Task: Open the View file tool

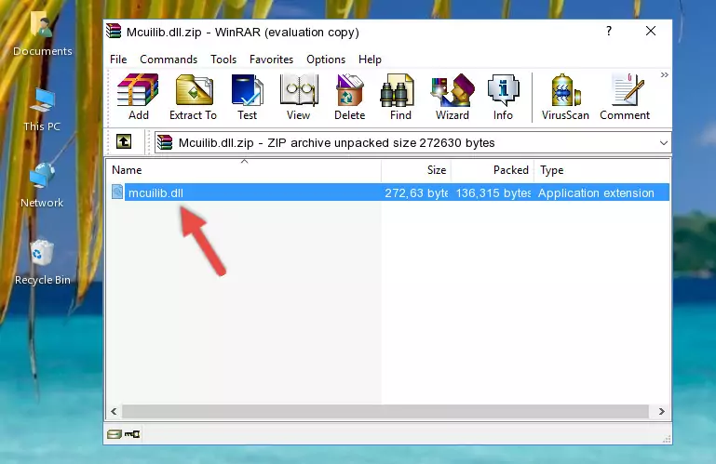Action: (x=299, y=97)
